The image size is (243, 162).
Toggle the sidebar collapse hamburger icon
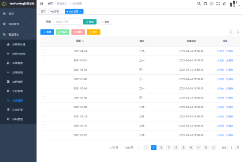[x=41, y=4]
